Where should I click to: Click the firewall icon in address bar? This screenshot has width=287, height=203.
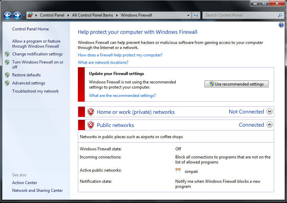(x=30, y=15)
